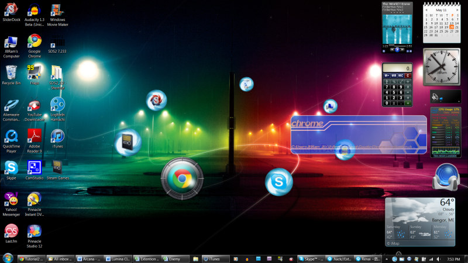This screenshot has width=468, height=263.
Task: Launch QuickTime Player shortcut
Action: (11, 141)
